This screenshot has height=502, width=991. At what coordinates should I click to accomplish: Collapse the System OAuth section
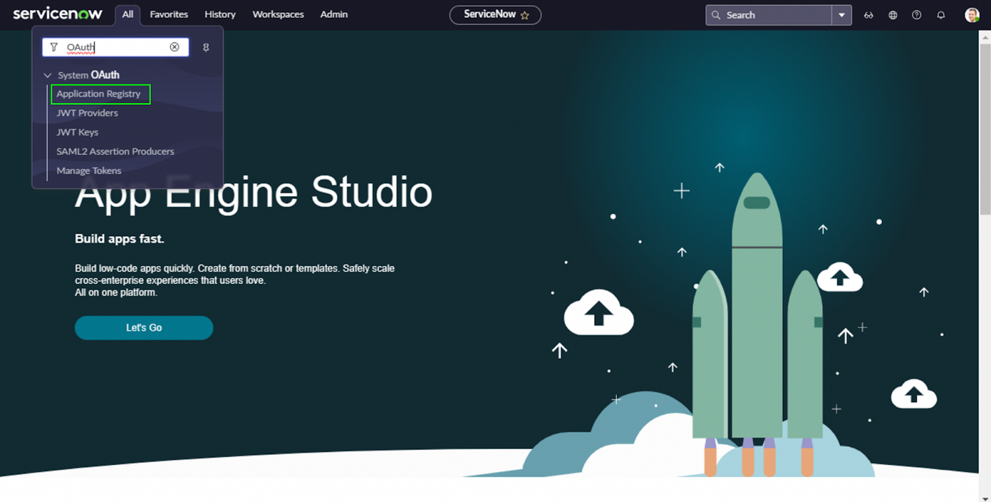point(48,75)
